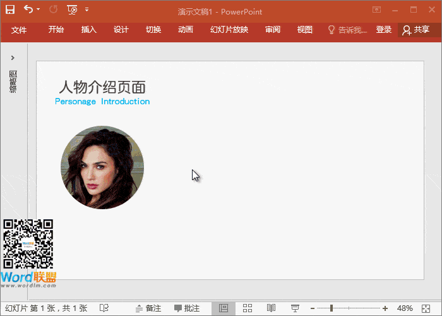Click the 共享 share button
Screen dimensions: 442x316
coord(415,30)
